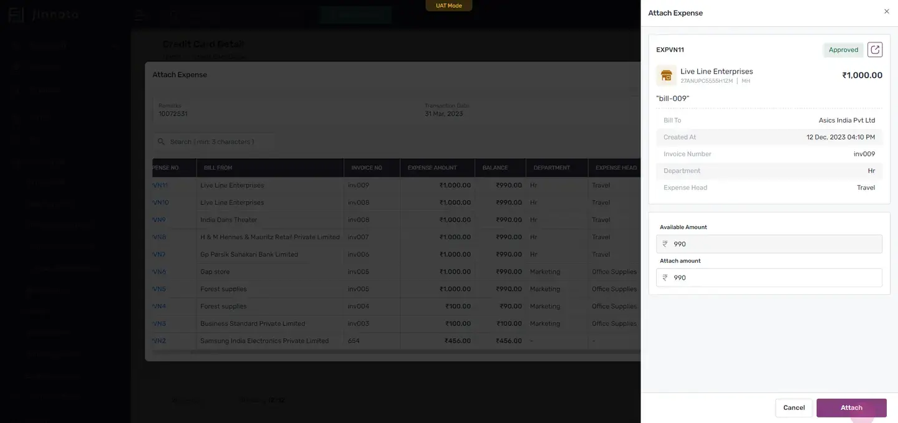Click the Credit Card Detail page heading

pos(203,44)
